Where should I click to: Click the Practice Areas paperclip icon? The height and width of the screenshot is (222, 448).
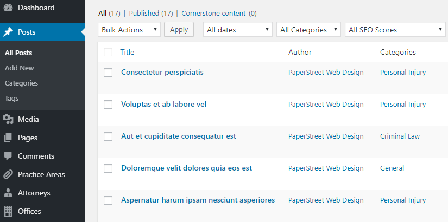(x=8, y=174)
